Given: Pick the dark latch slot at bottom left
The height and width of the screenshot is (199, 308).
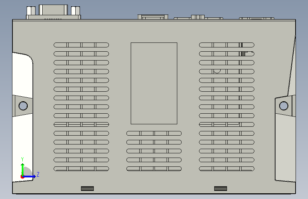Looking at the screenshot, I should tap(87, 188).
